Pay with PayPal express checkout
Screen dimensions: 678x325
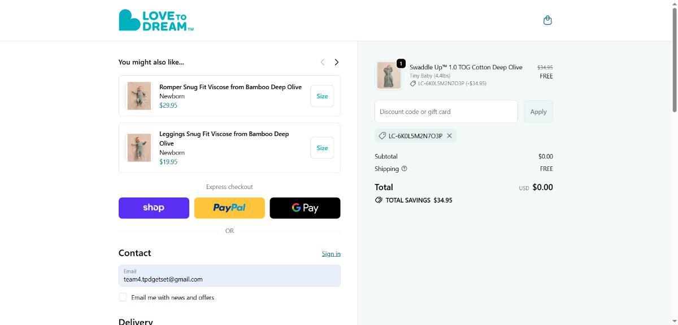point(229,208)
